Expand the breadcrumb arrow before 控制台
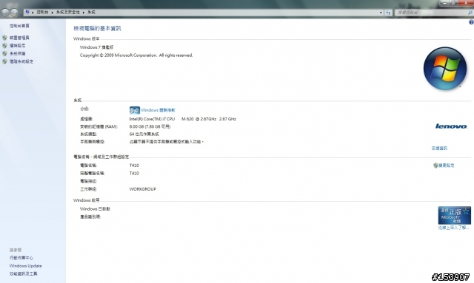Screen dimensions: 474x283 33,13
